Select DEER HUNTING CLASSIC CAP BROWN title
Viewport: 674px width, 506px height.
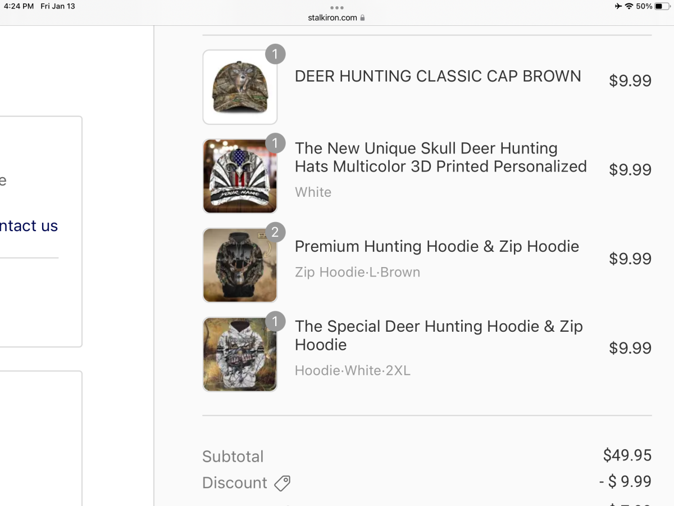coord(438,76)
